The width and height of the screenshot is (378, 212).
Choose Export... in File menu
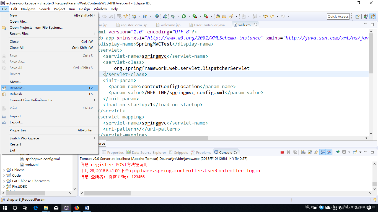49,122
